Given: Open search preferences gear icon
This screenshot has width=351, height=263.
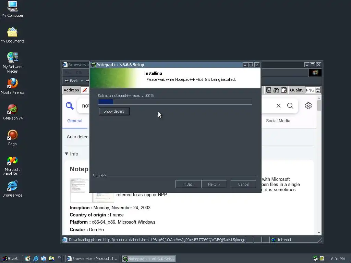Looking at the screenshot, I should coord(308,106).
